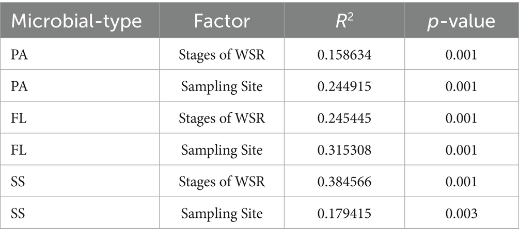The width and height of the screenshot is (519, 238).
Task: Select the 0.315308 cell
Action: pyautogui.click(x=344, y=150)
